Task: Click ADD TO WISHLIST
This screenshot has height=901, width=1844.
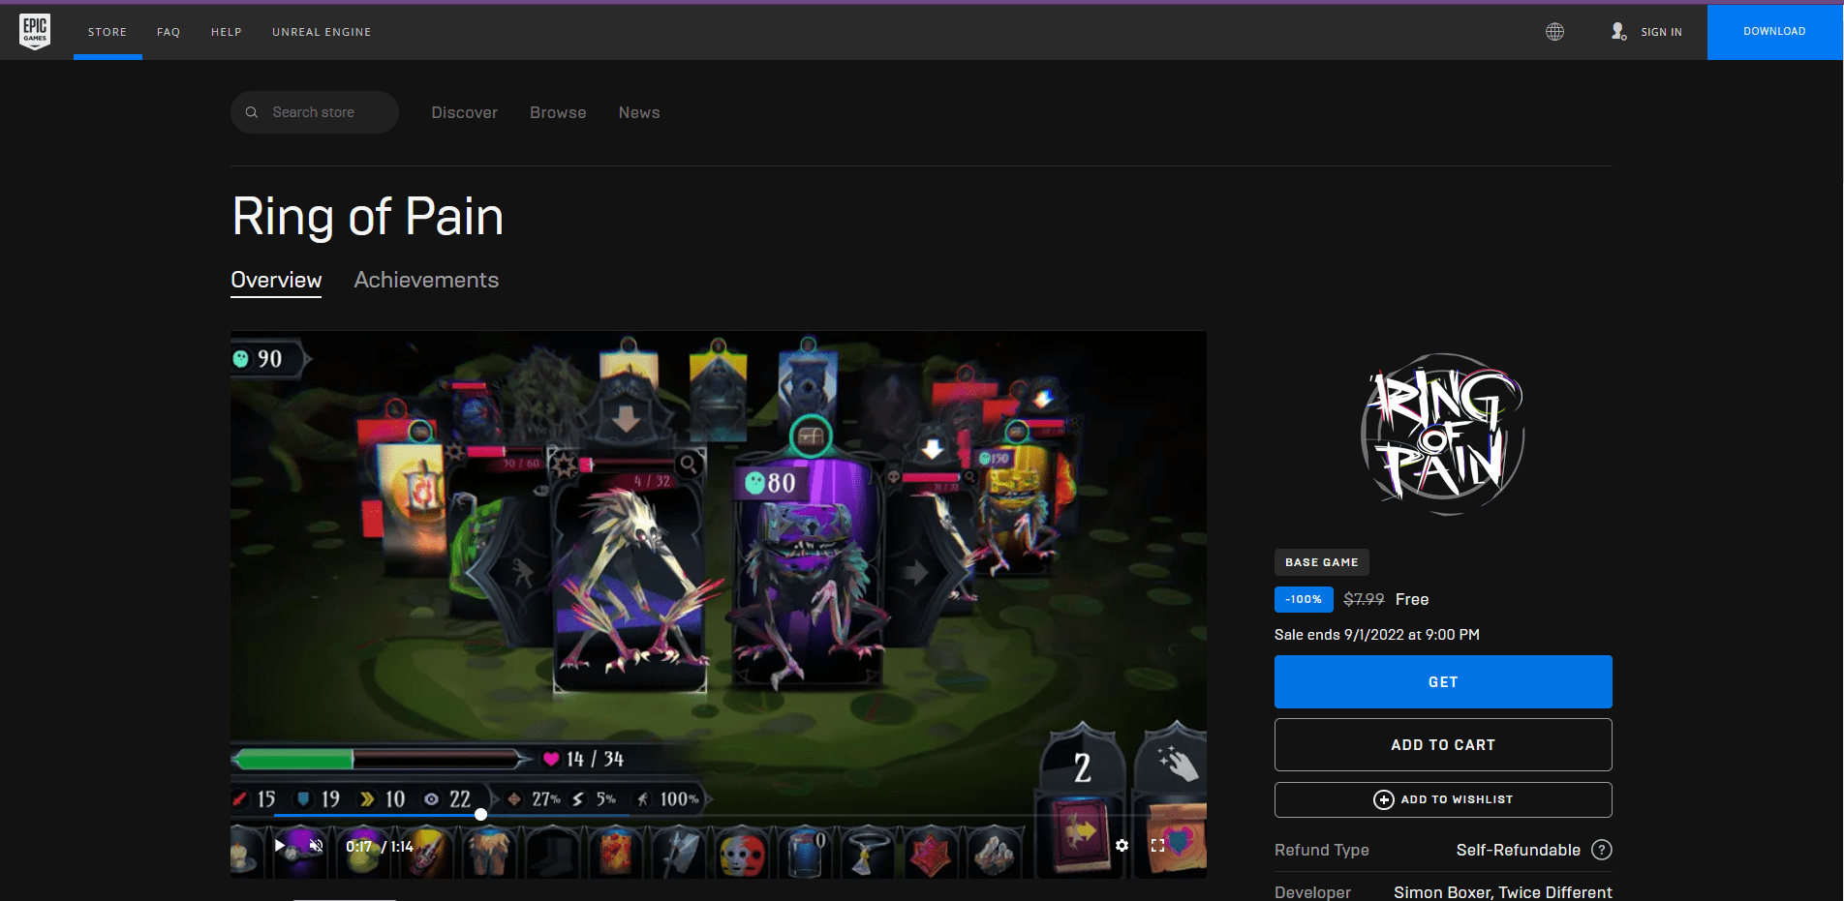Action: click(x=1443, y=799)
